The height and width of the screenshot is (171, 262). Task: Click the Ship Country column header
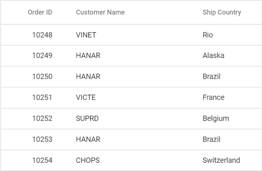(222, 12)
